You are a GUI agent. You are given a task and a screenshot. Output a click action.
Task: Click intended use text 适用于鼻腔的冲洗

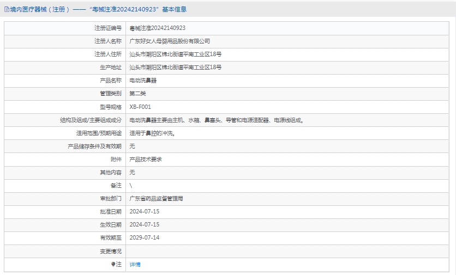[152, 133]
